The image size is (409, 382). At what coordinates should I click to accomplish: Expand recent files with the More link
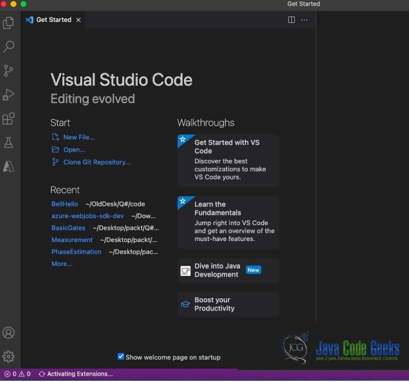pos(61,264)
